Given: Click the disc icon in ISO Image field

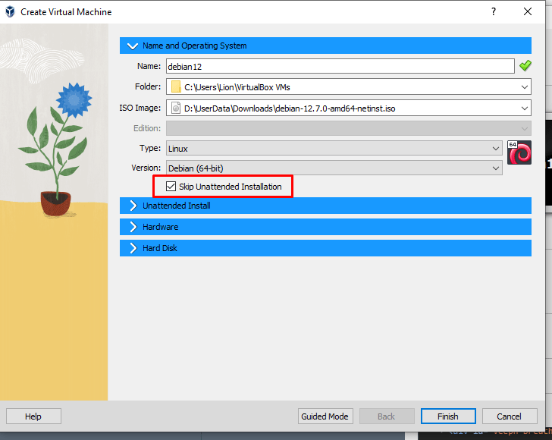Looking at the screenshot, I should (176, 108).
